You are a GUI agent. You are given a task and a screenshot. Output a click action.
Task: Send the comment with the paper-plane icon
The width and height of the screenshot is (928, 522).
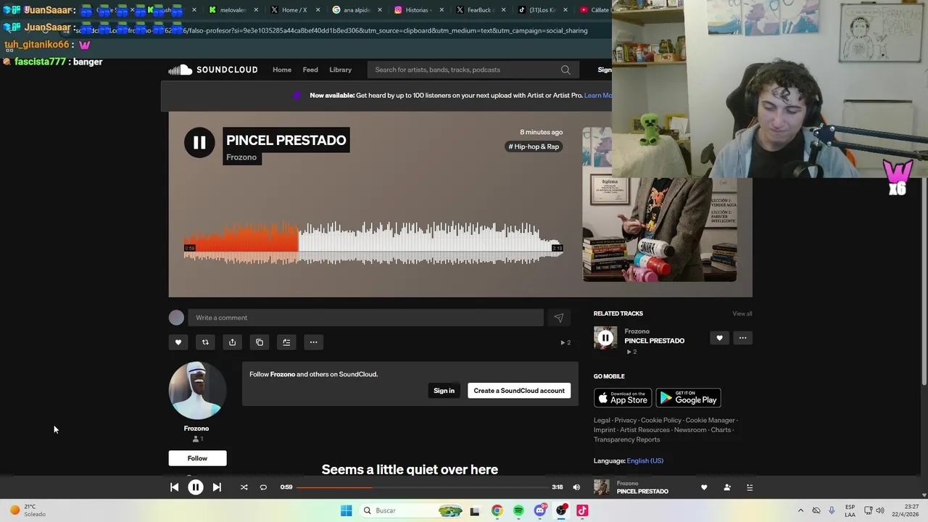559,318
